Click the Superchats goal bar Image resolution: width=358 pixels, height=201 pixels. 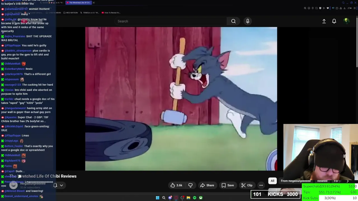coord(330,186)
